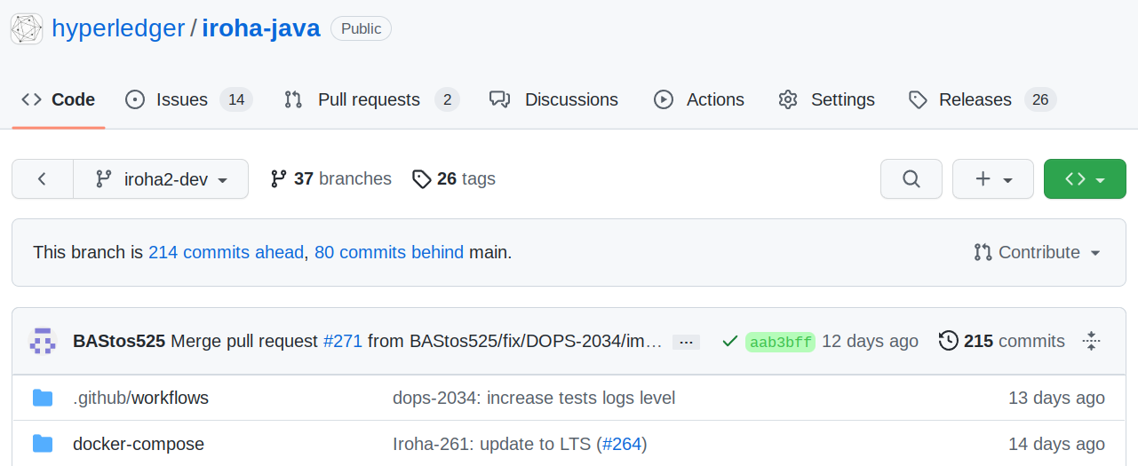
Task: Go back using the left arrow button
Action: coord(42,178)
